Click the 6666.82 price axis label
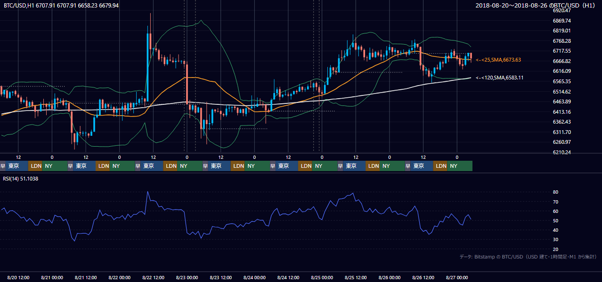 [x=562, y=61]
